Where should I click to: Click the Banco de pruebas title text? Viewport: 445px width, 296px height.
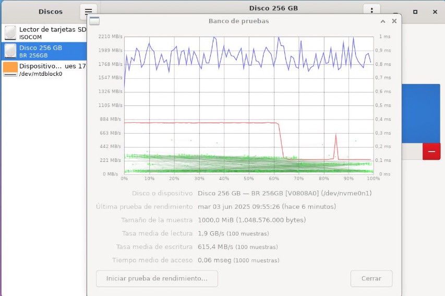pos(239,21)
